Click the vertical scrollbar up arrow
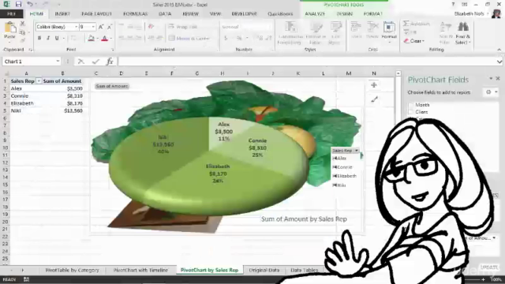The height and width of the screenshot is (284, 505). (x=398, y=73)
